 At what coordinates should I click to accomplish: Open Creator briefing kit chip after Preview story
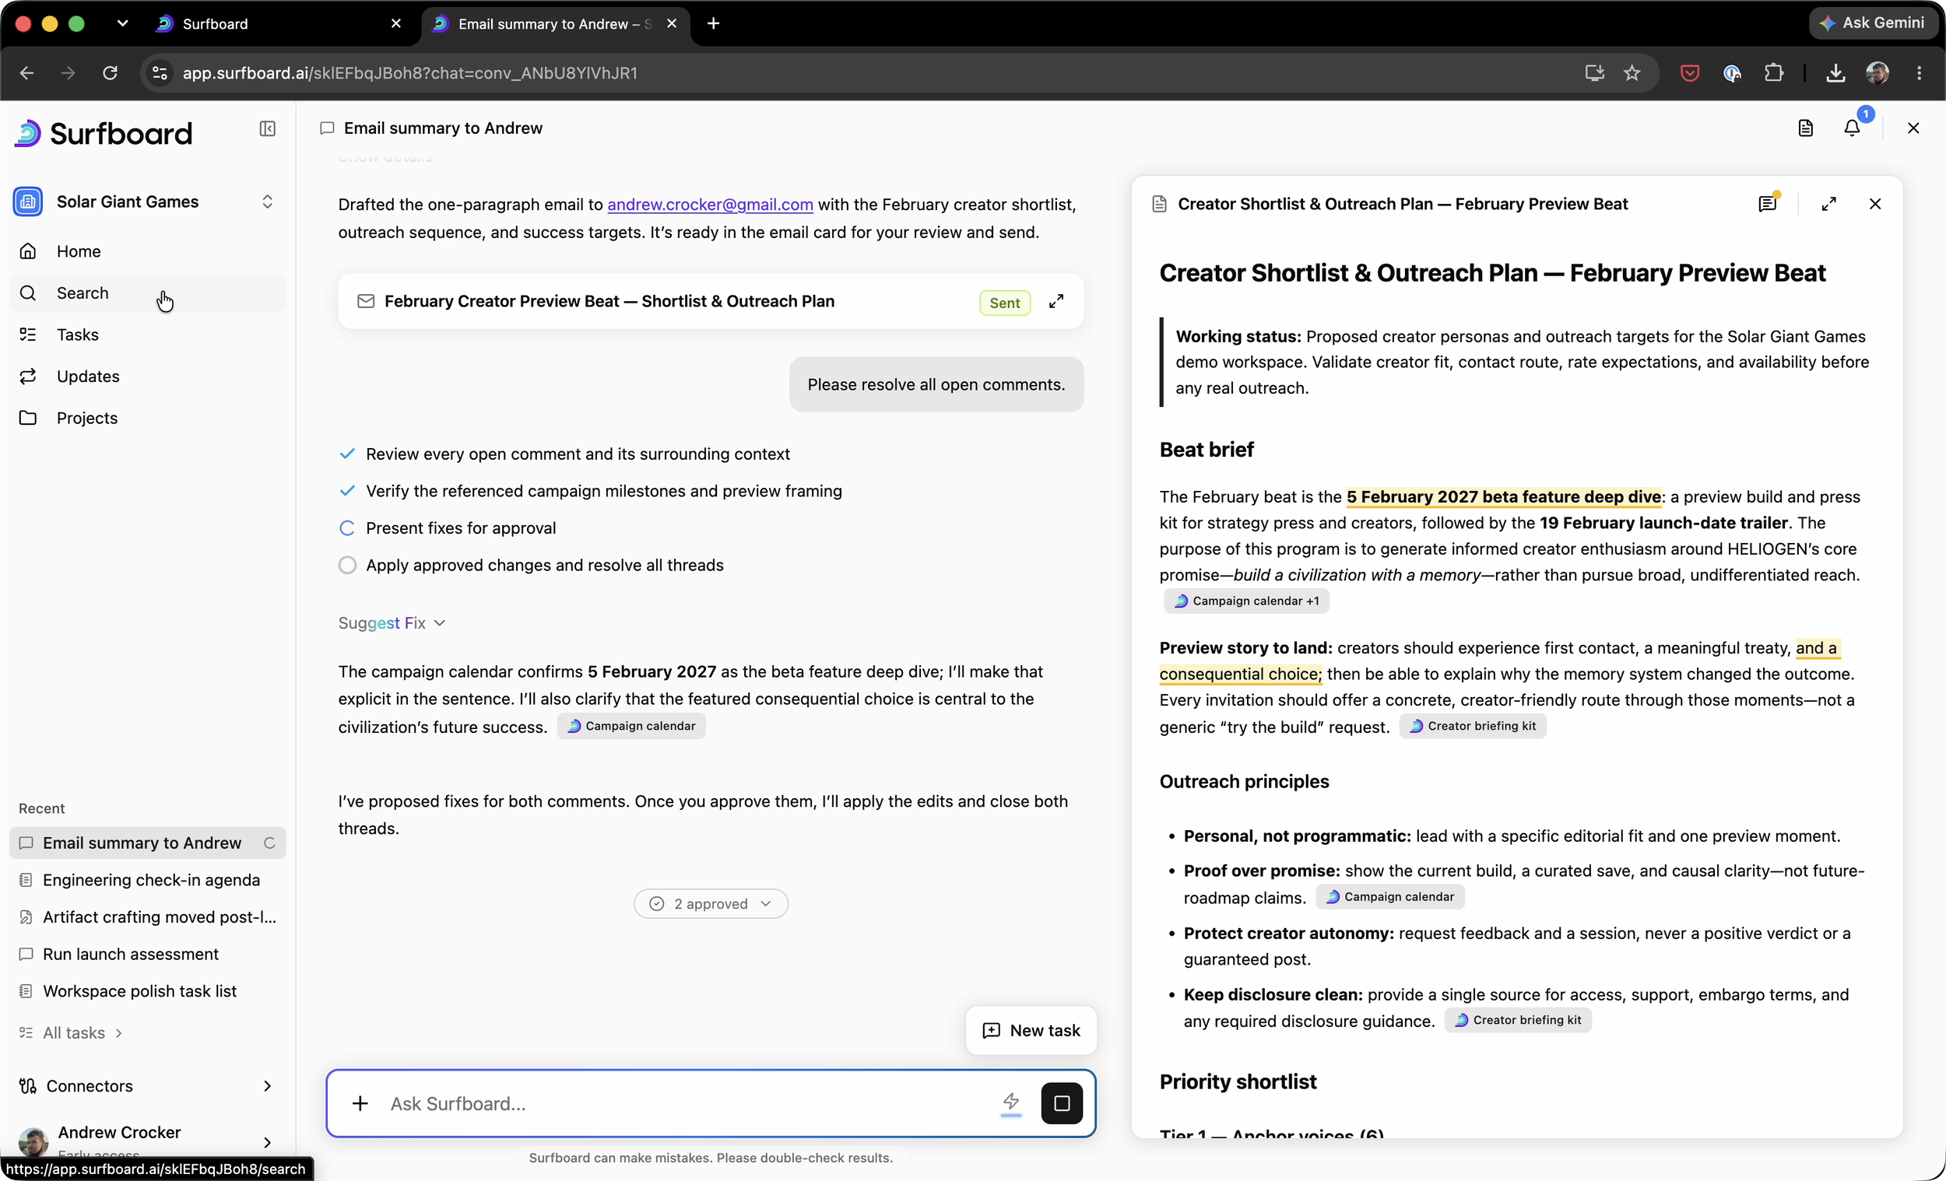[1473, 726]
